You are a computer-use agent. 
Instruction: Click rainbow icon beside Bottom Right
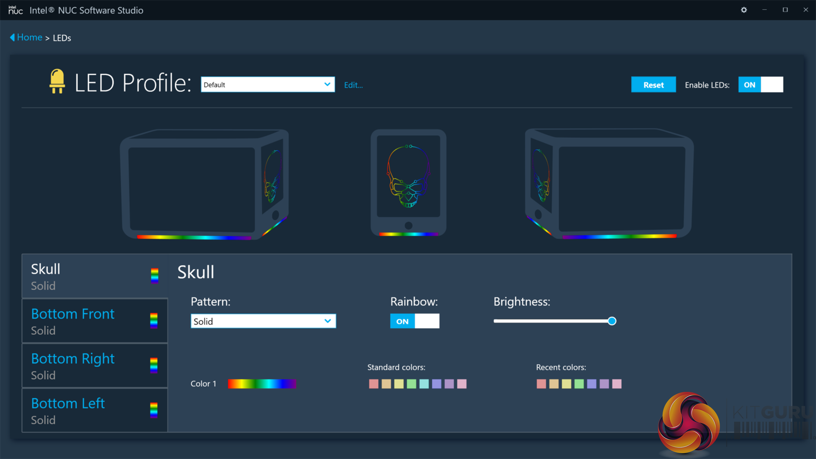(x=154, y=365)
